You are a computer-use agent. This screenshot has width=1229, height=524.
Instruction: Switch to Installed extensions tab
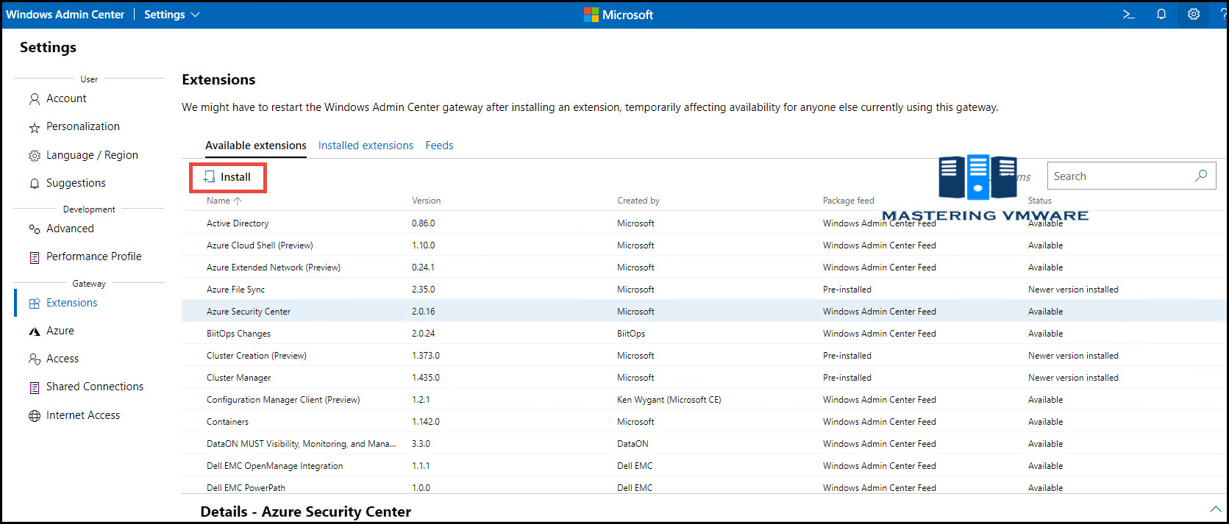coord(366,146)
